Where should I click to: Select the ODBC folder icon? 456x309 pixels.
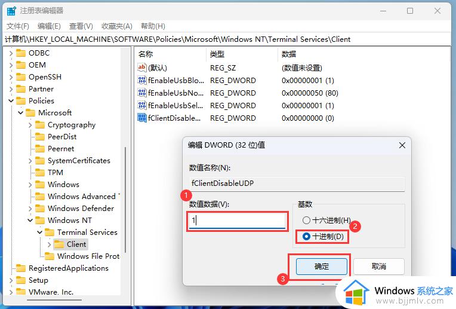coord(21,53)
